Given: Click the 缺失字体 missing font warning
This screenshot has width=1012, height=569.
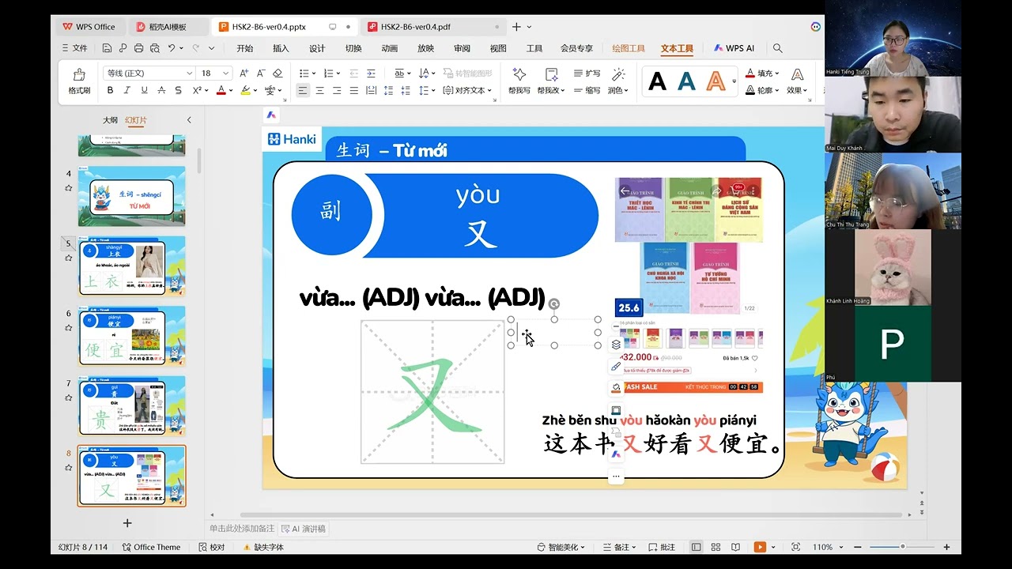Looking at the screenshot, I should click(x=263, y=547).
